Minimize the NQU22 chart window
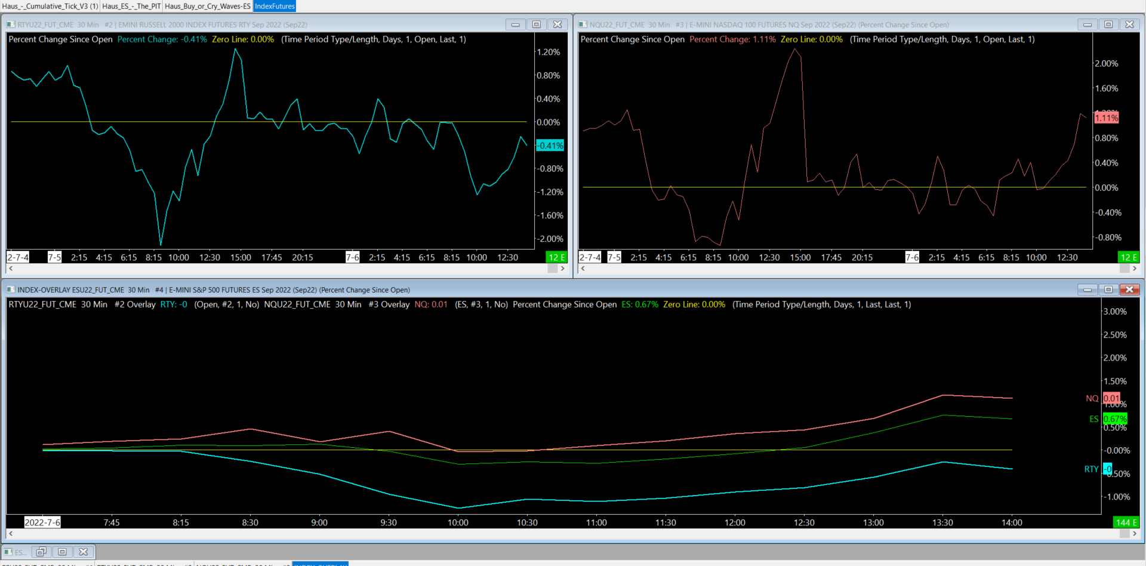The image size is (1146, 566). (x=1088, y=24)
